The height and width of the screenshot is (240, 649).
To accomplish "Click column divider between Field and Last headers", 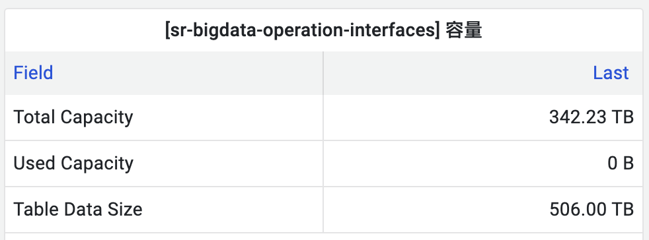I will (x=323, y=73).
